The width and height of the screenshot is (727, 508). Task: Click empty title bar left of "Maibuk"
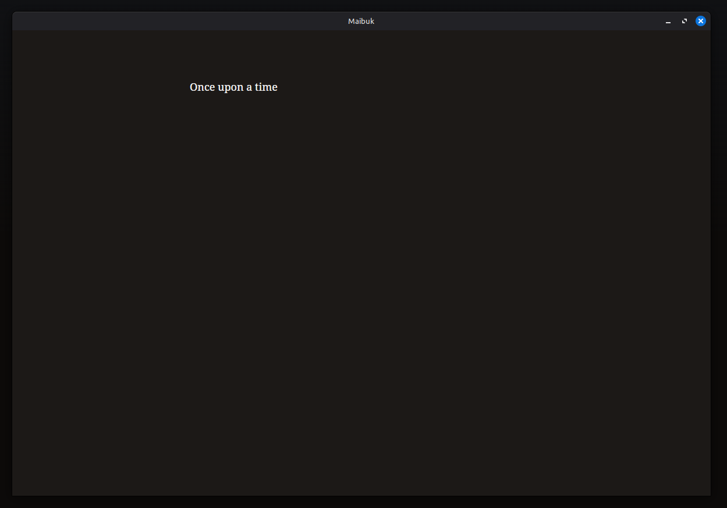click(175, 21)
